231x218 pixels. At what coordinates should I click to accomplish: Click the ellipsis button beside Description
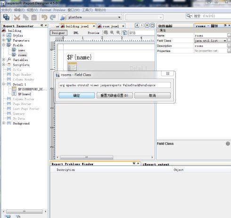[x=229, y=46]
